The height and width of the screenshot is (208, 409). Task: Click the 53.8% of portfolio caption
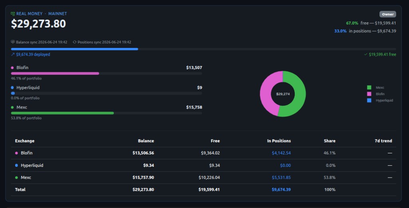click(x=26, y=118)
